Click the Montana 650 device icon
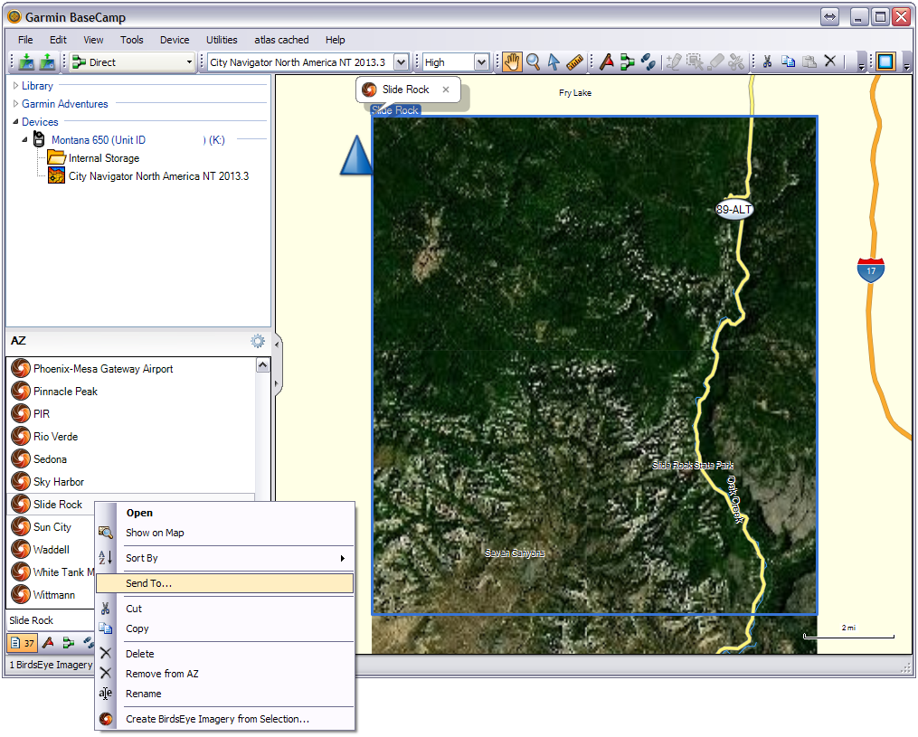 [x=39, y=139]
